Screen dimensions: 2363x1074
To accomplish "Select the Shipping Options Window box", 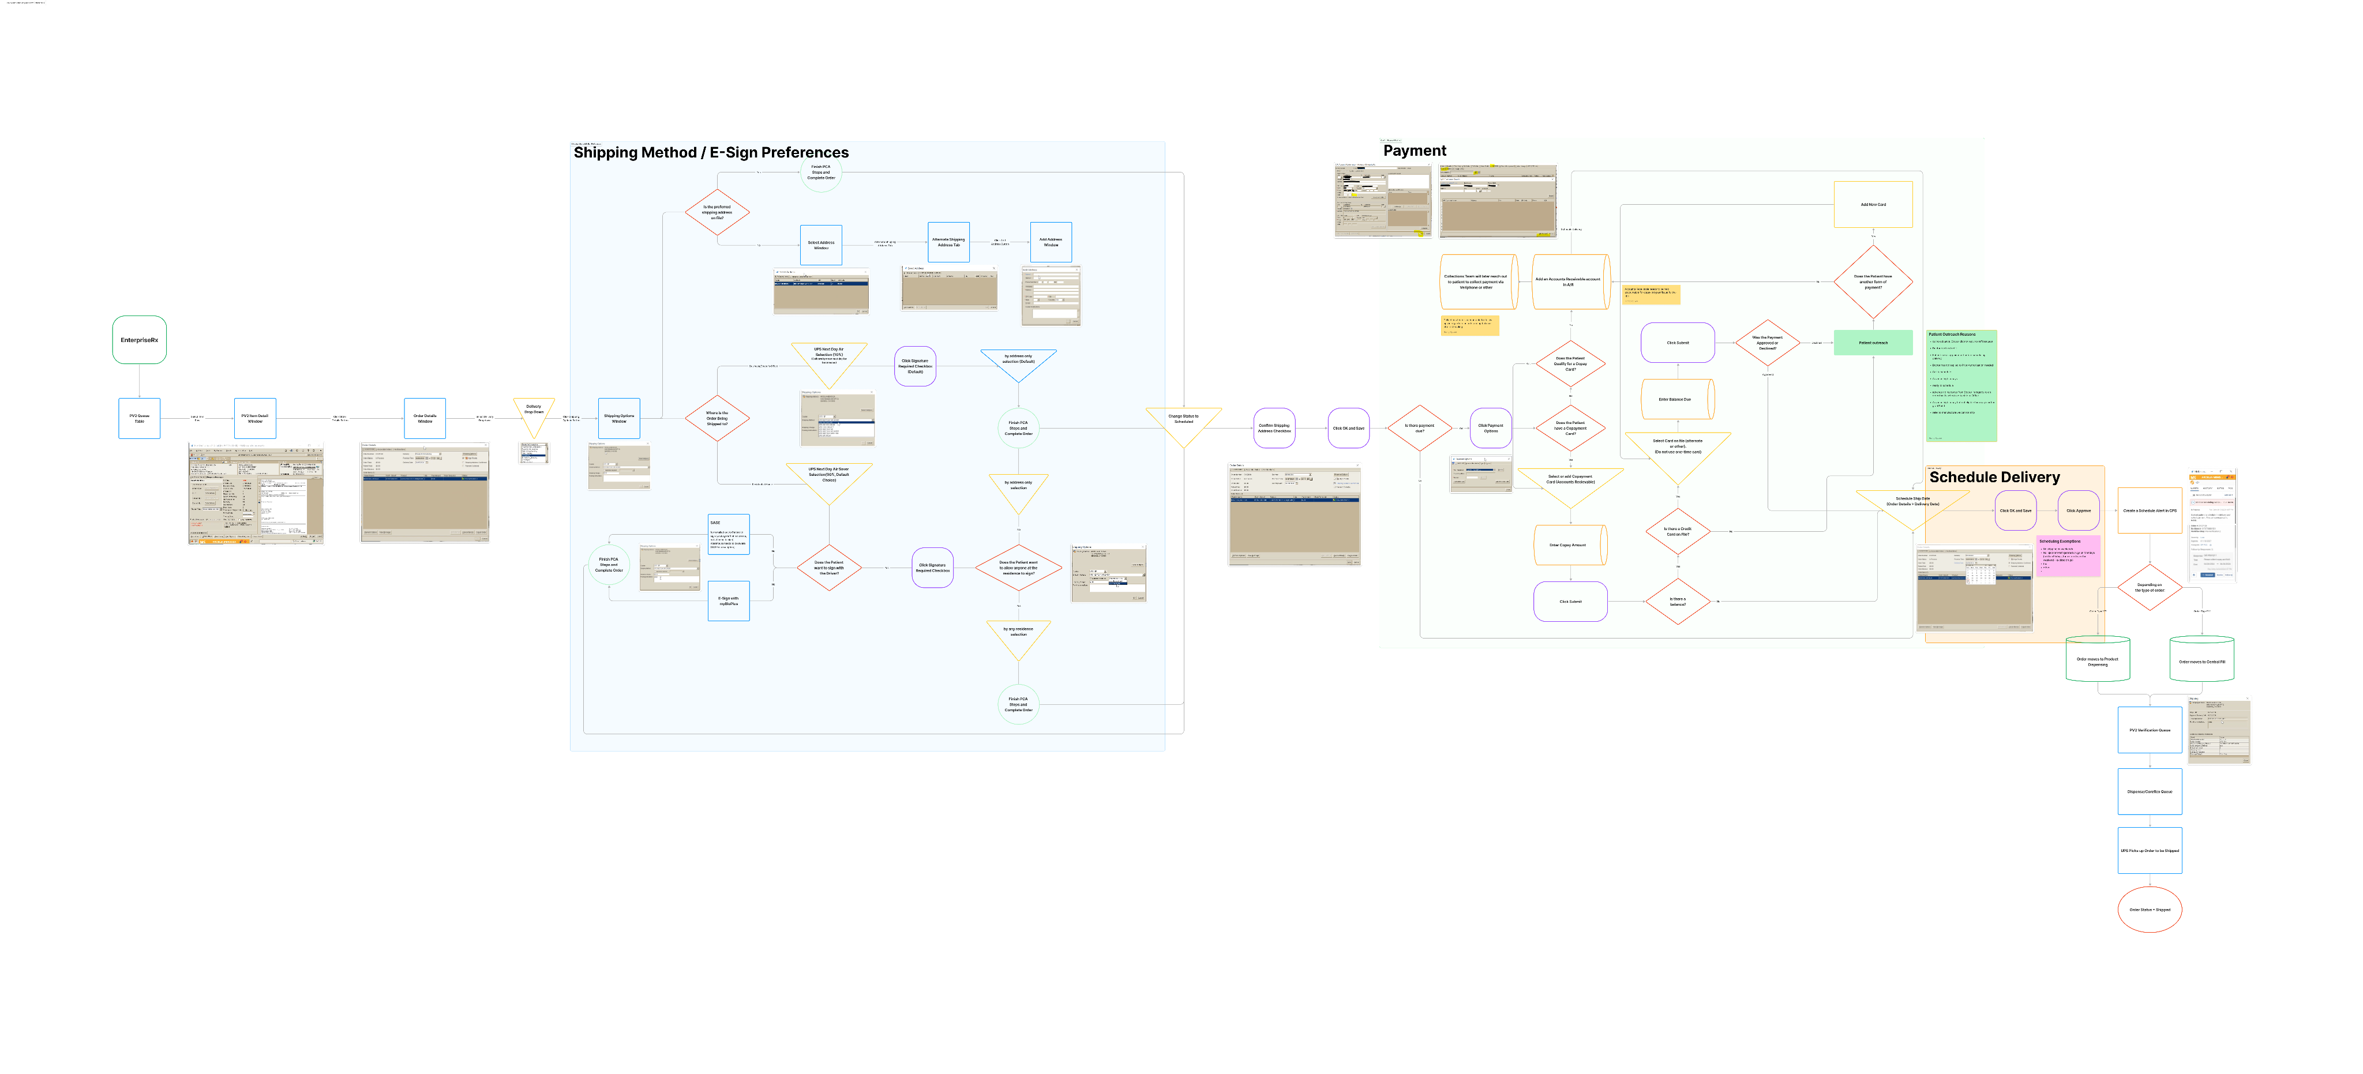I will click(619, 418).
